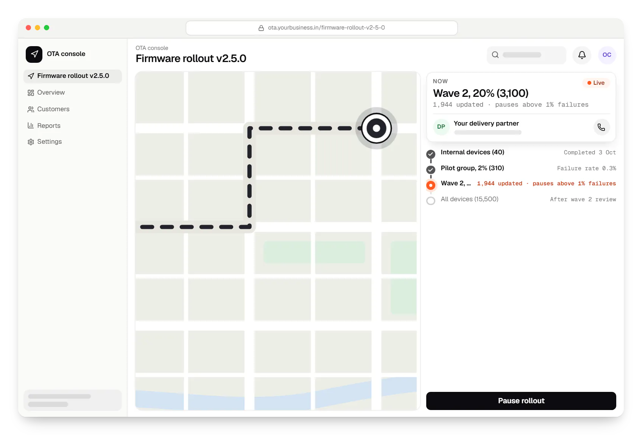The width and height of the screenshot is (642, 435).
Task: Open Reports section
Action: click(73, 126)
